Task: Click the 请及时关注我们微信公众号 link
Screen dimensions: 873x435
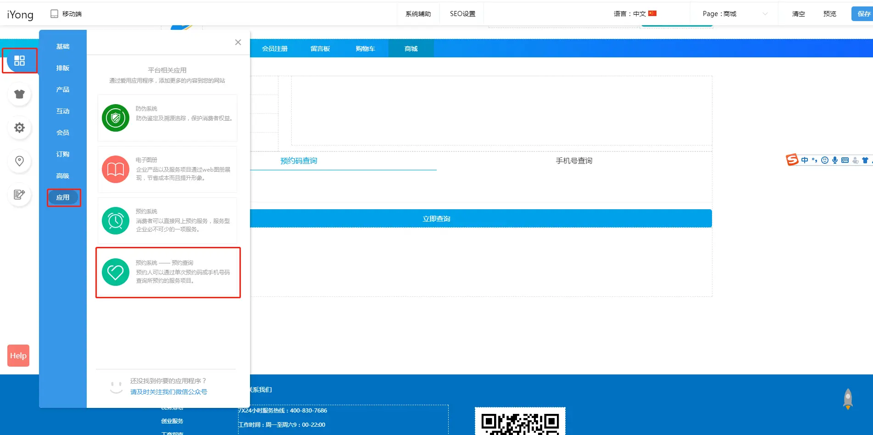Action: 168,392
